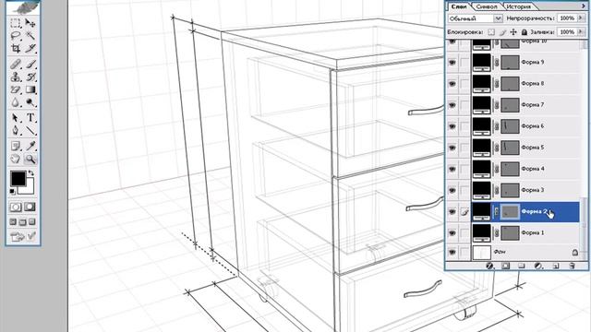Select the Move tool

[x=30, y=23]
